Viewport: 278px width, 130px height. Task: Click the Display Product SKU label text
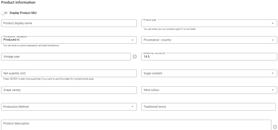[23, 13]
